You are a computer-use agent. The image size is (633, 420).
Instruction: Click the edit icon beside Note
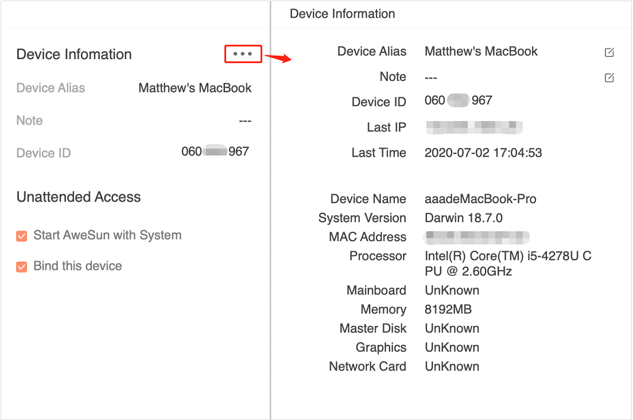tap(609, 77)
